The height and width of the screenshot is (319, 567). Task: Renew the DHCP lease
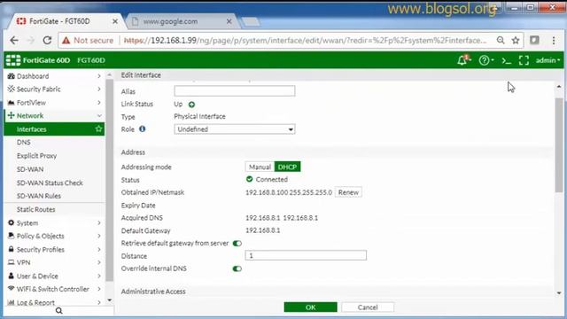[348, 192]
